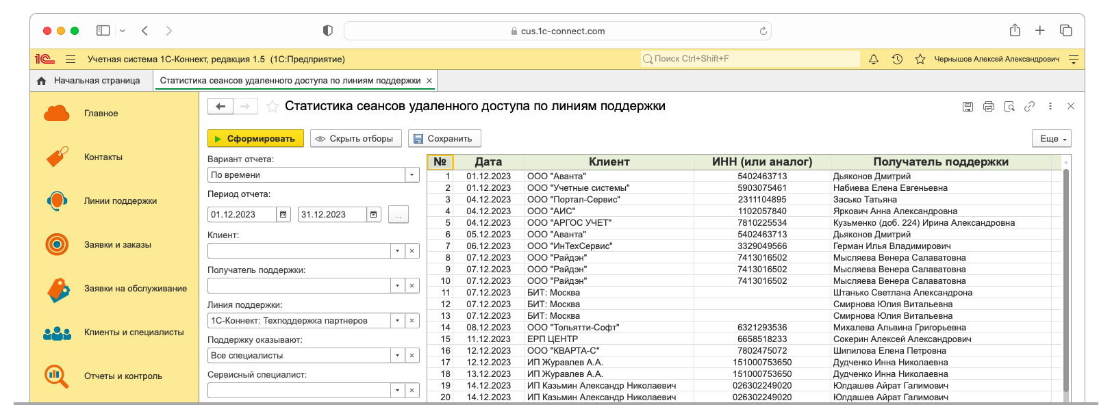This screenshot has width=1112, height=418.
Task: Open start date calendar picker
Action: [x=283, y=215]
